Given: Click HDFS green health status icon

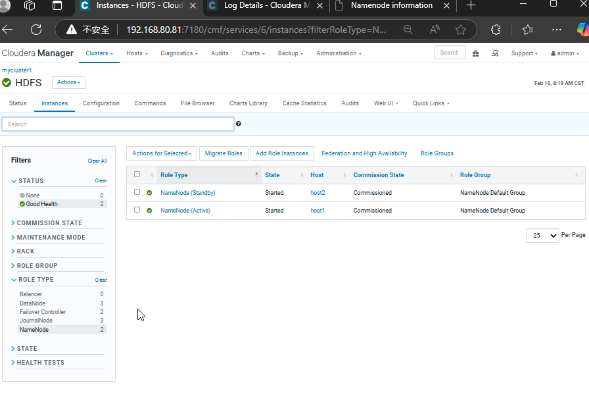Looking at the screenshot, I should pyautogui.click(x=7, y=82).
